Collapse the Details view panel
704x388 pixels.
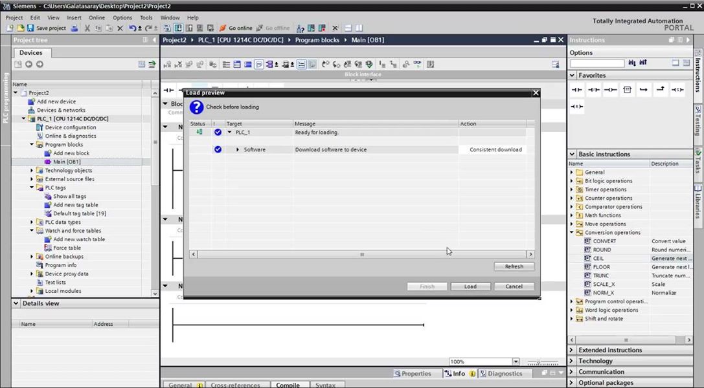point(16,303)
